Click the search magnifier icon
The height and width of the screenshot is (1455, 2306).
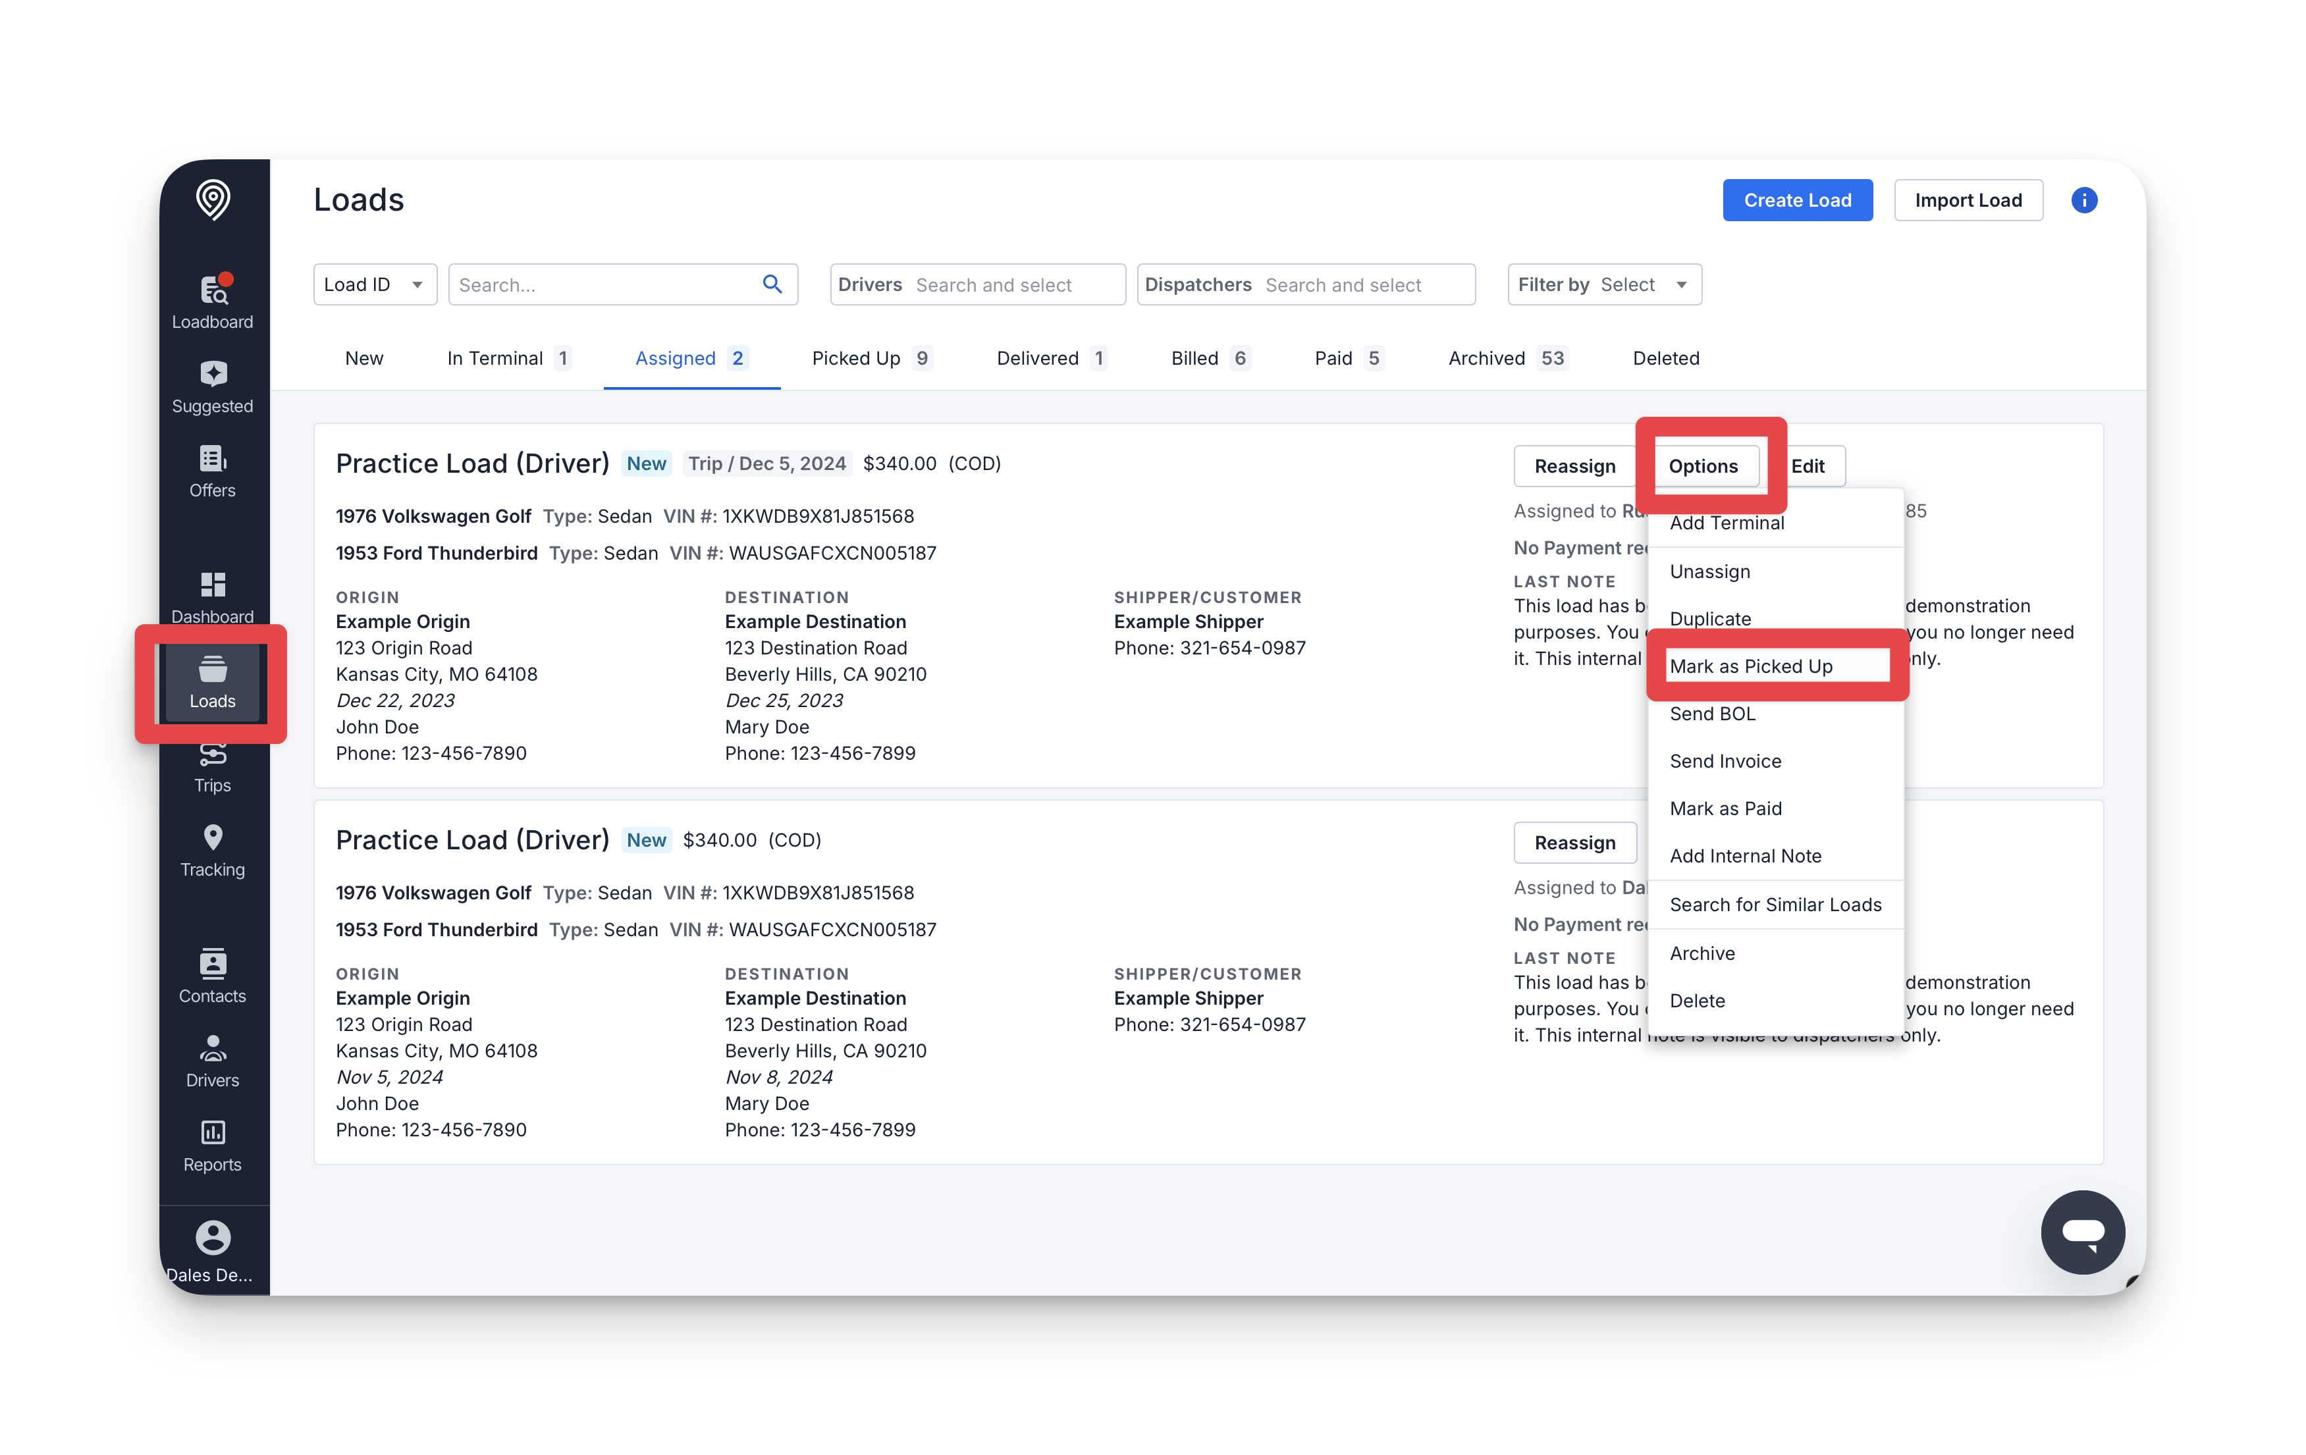[772, 284]
